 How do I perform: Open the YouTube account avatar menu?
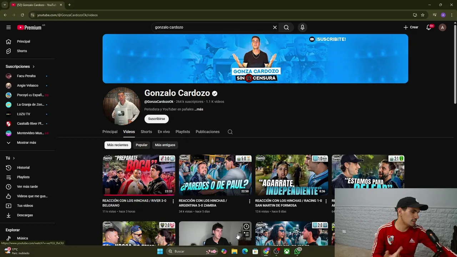pyautogui.click(x=442, y=27)
